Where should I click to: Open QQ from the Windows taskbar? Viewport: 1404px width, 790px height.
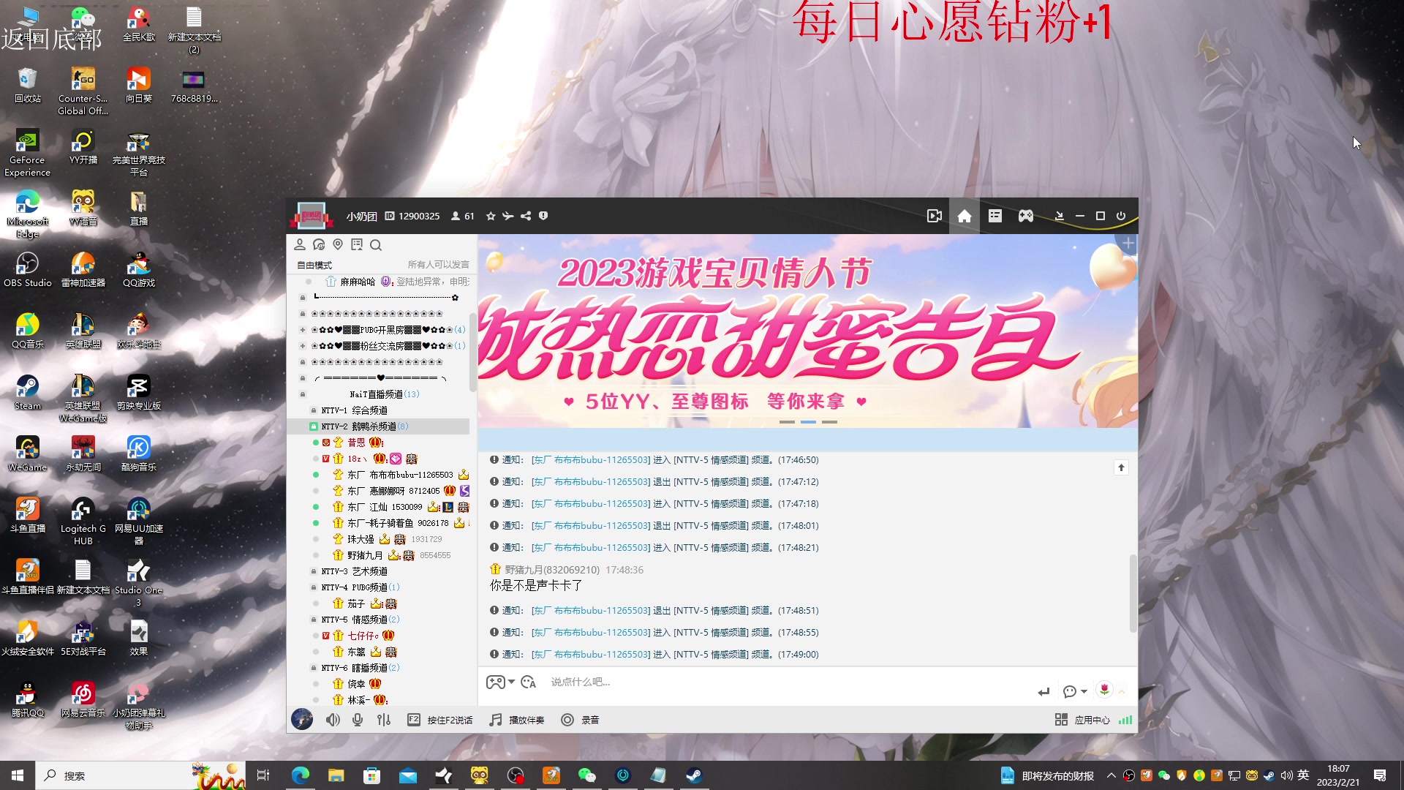(480, 775)
